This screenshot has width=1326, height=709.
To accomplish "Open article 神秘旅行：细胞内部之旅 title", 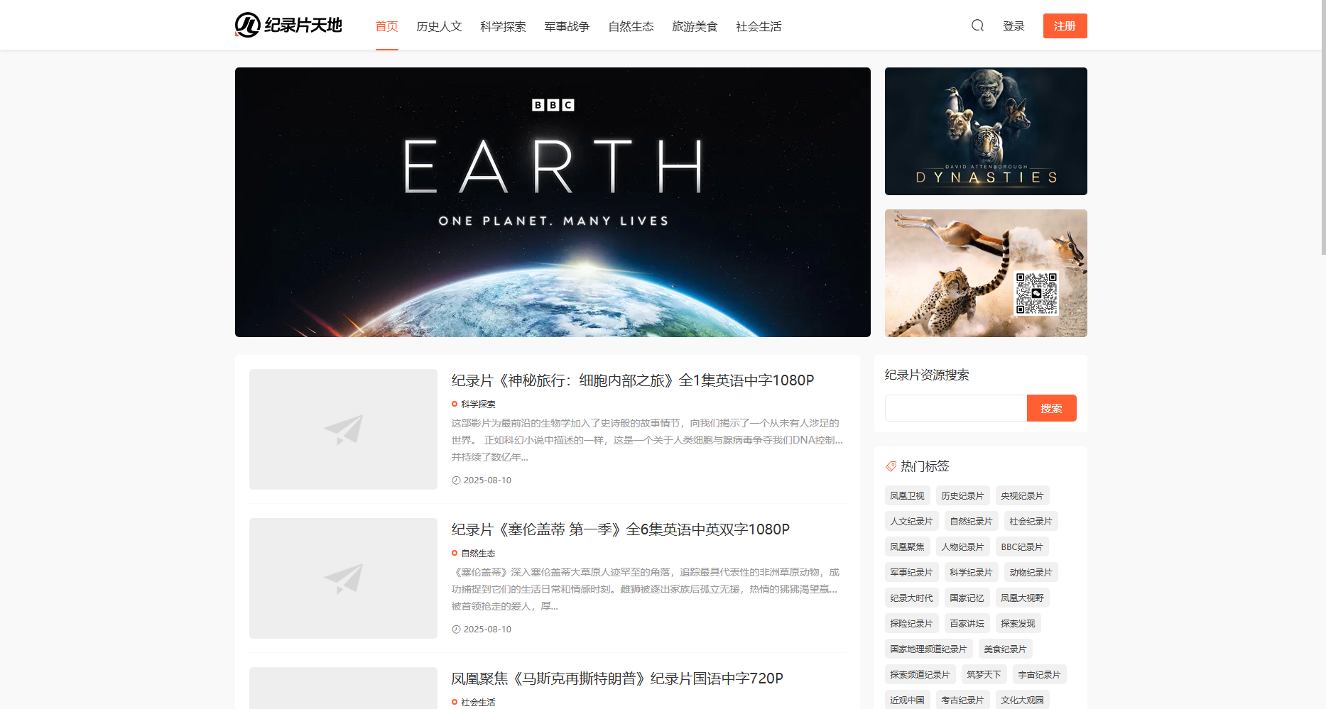I will [633, 380].
